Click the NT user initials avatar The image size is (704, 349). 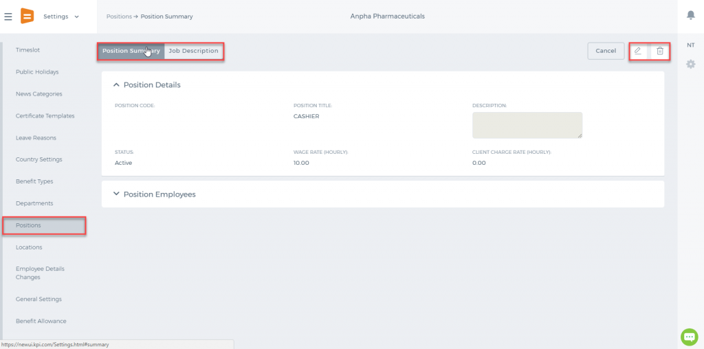690,45
